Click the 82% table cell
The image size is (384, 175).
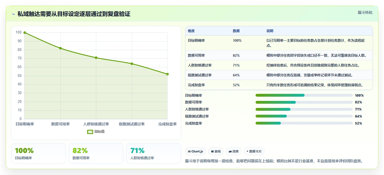236,56
